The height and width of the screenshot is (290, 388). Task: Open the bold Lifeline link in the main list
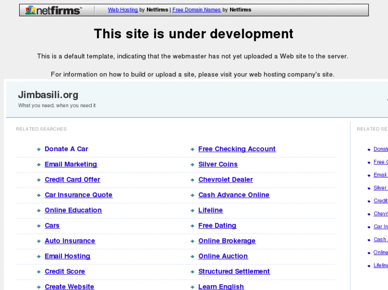click(x=211, y=210)
